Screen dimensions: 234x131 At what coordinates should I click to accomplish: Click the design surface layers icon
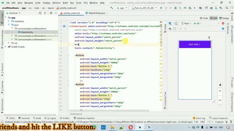pyautogui.click(x=170, y=23)
